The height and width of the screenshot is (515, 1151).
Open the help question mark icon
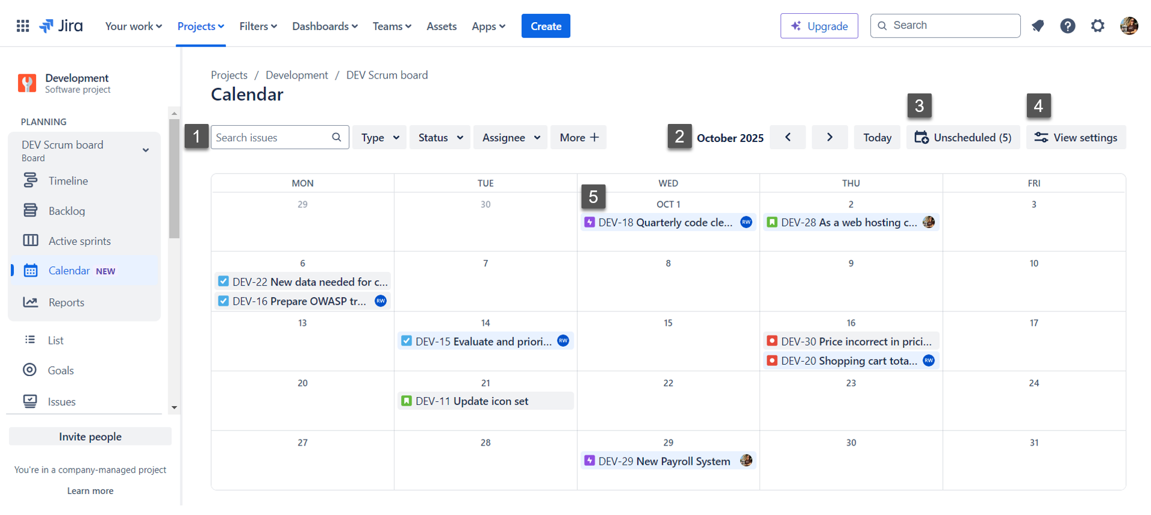pos(1068,26)
